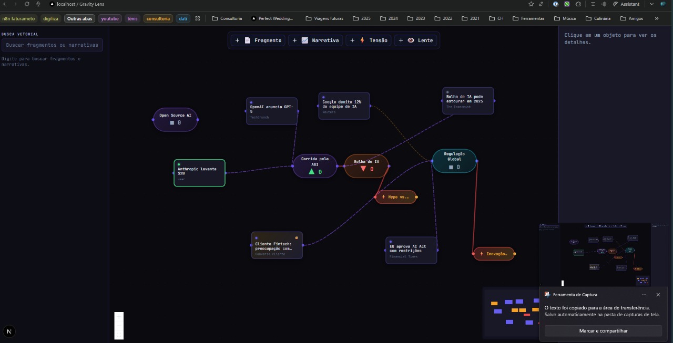Click the lightning icon on the Inovação node
Screen dimensions: 673x343
tap(482, 254)
